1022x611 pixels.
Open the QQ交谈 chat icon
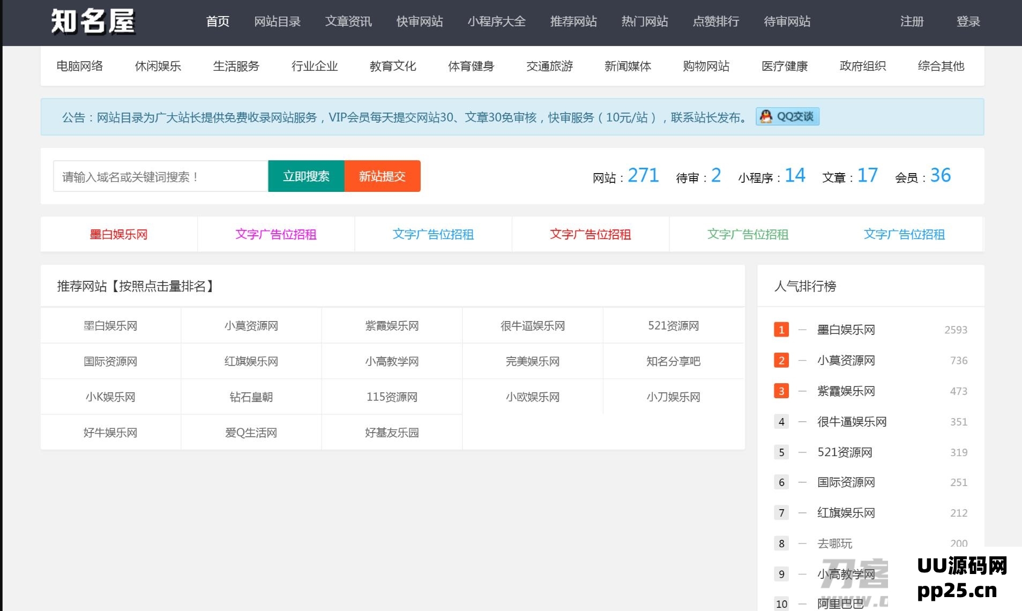pyautogui.click(x=786, y=116)
